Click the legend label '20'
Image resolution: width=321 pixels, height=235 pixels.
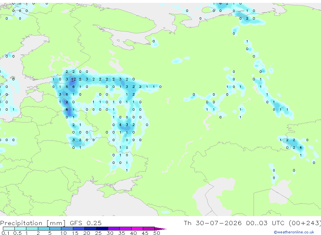click(x=87, y=233)
